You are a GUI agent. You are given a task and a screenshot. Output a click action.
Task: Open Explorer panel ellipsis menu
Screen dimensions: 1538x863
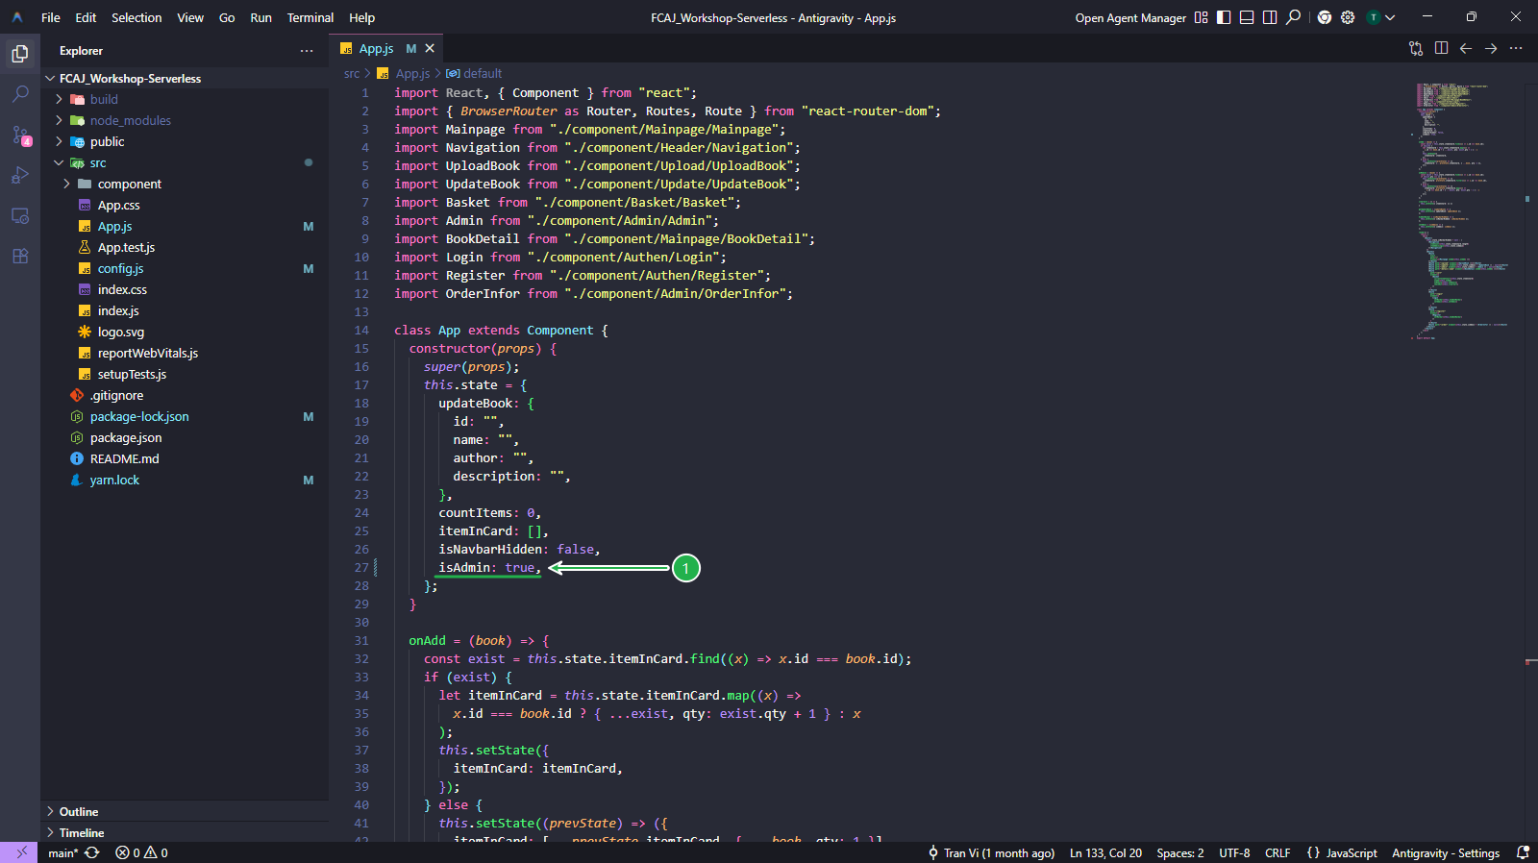(x=307, y=51)
